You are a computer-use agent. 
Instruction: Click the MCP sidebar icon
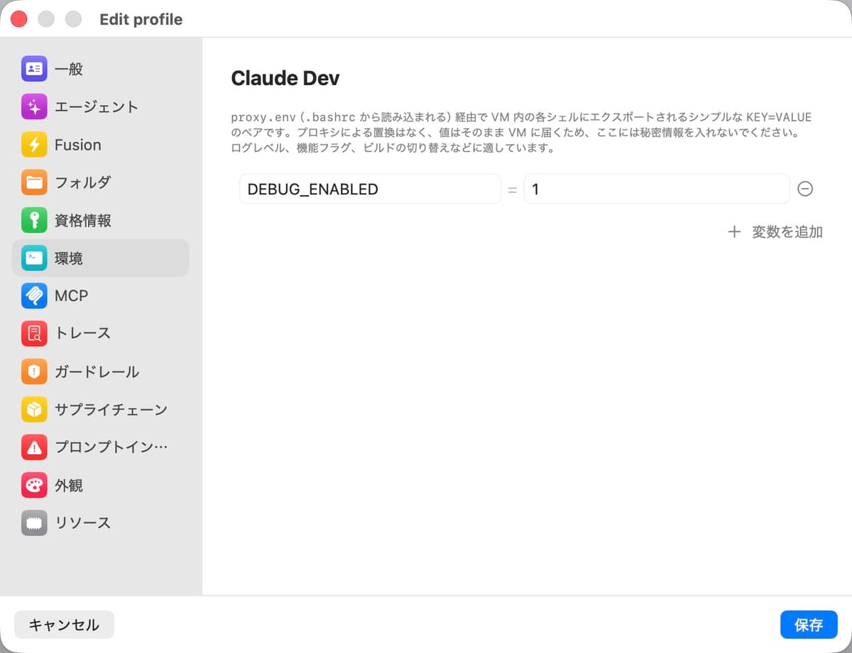(34, 295)
